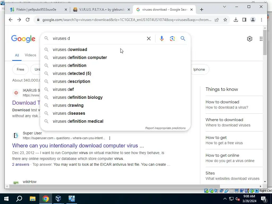Image resolution: width=272 pixels, height=204 pixels.
Task: Choose suggestion 'viruses definition biology'
Action: pyautogui.click(x=115, y=97)
